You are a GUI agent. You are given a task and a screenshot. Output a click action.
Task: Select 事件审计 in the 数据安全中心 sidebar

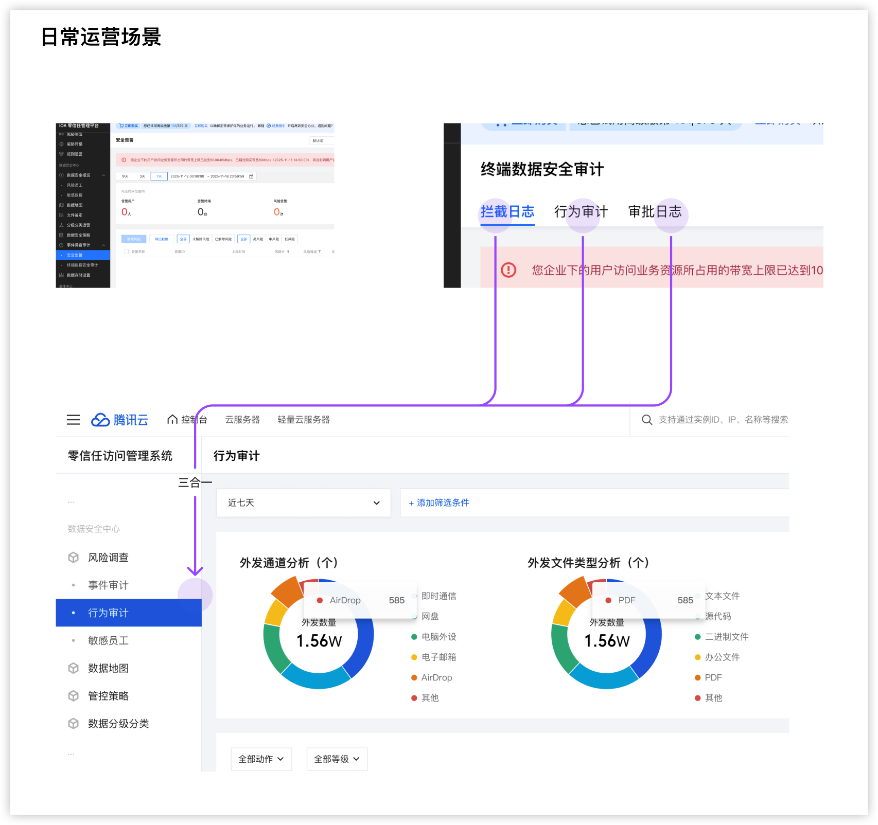click(129, 585)
